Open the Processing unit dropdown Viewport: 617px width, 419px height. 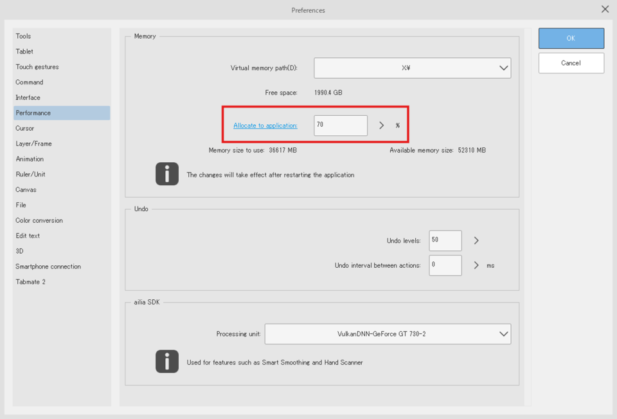[505, 333]
